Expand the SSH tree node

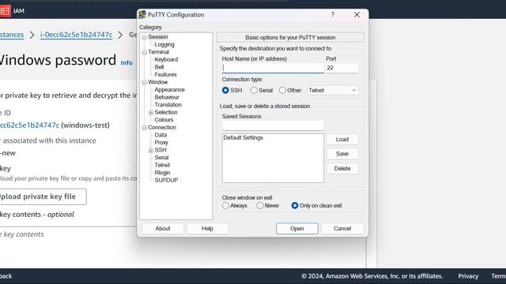pyautogui.click(x=151, y=150)
